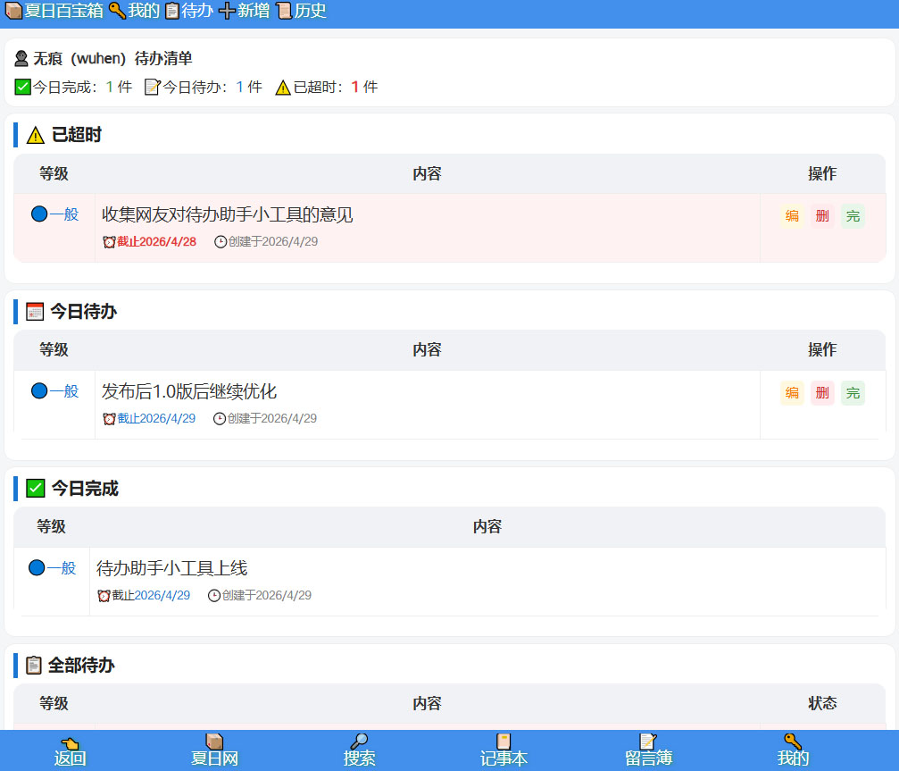Open the 待办 page in top navigation
The height and width of the screenshot is (771, 899).
(x=188, y=12)
